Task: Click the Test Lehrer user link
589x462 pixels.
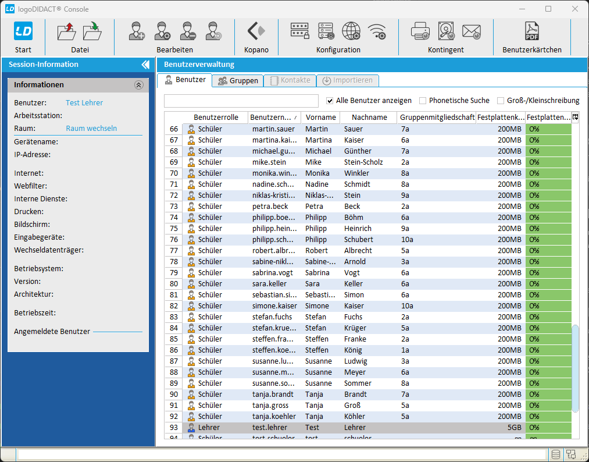Action: point(84,102)
